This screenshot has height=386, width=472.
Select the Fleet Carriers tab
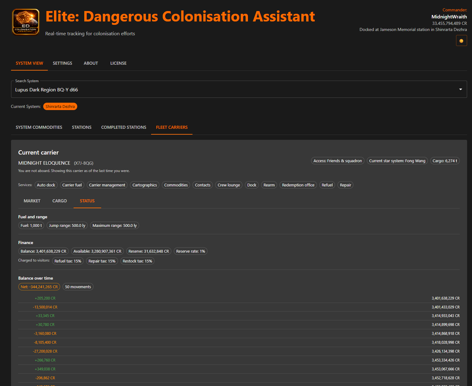coord(172,127)
